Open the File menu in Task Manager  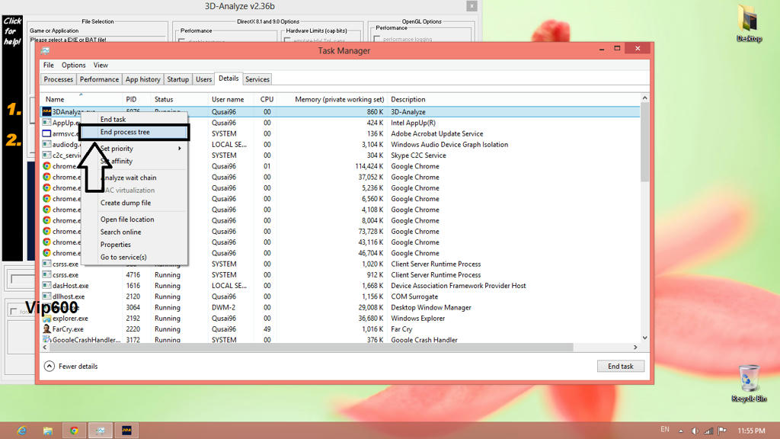[48, 66]
